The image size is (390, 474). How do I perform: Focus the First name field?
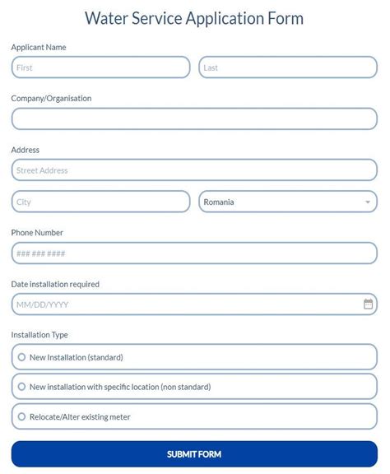click(x=100, y=67)
